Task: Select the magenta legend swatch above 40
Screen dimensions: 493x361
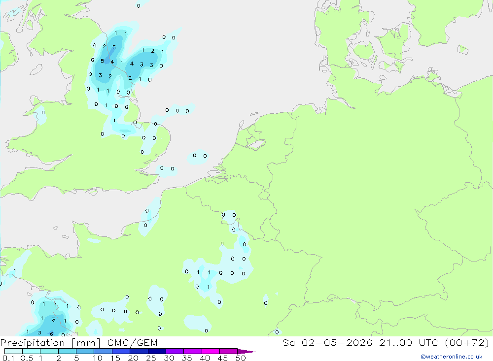Action: click(x=211, y=351)
